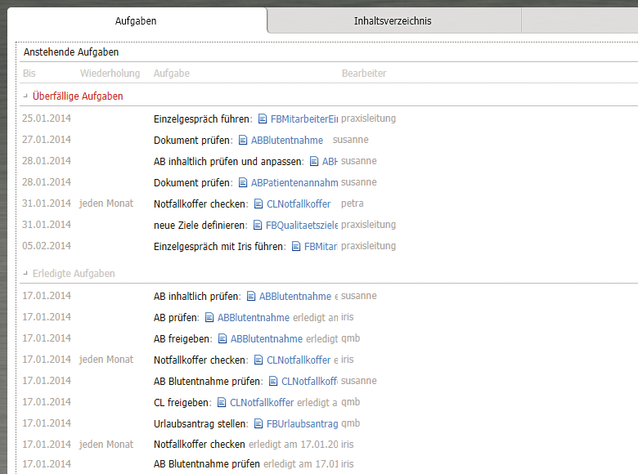The width and height of the screenshot is (638, 474).
Task: Click document icon before FBUrlaubsantrag
Action: point(258,424)
